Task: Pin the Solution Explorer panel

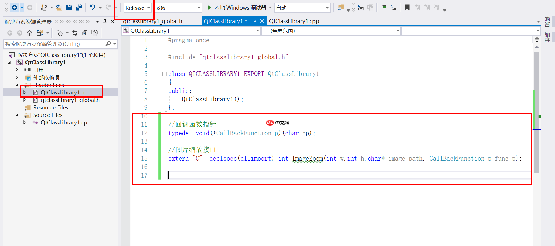Action: 105,21
